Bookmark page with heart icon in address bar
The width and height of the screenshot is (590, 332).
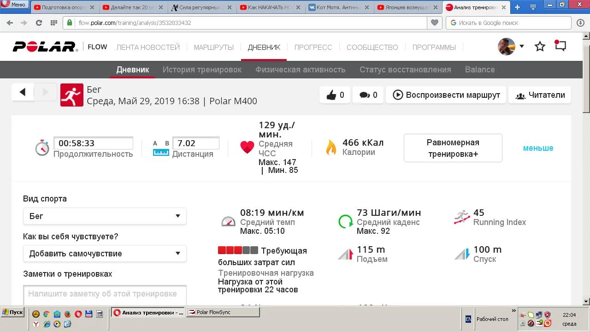click(x=434, y=23)
